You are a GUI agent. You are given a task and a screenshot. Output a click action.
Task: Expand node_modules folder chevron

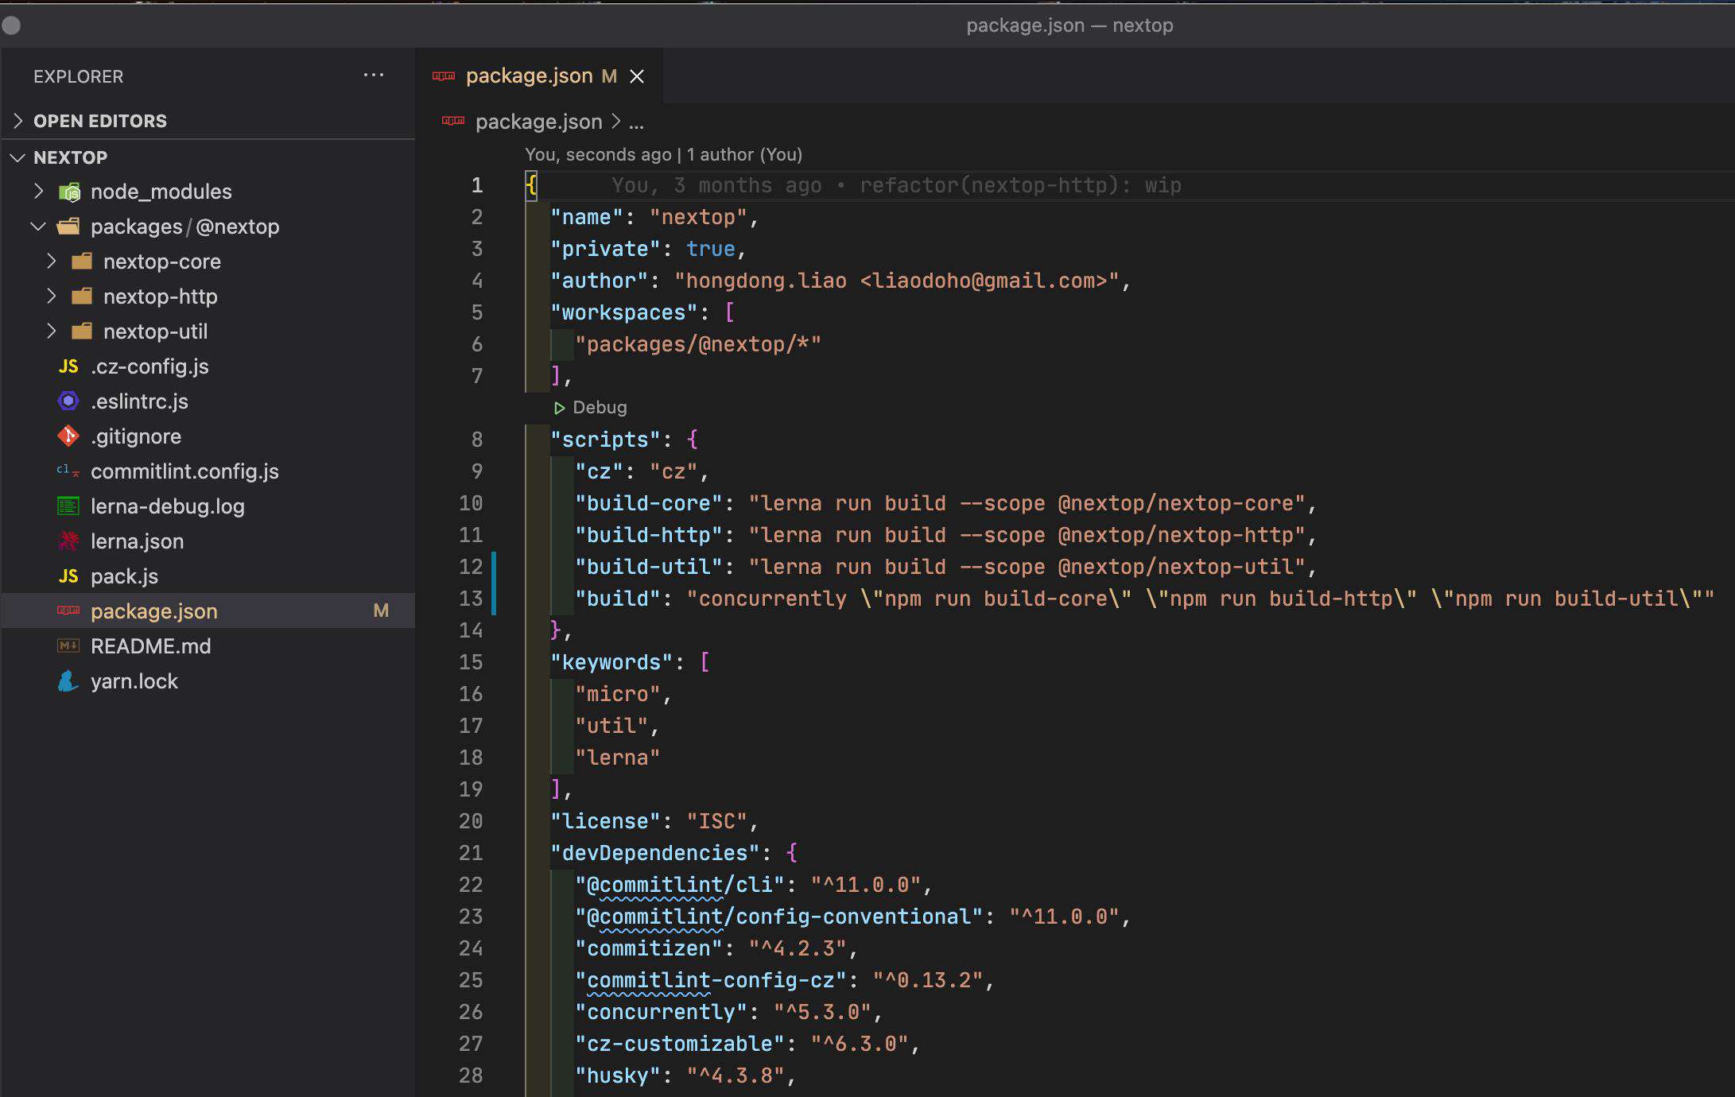point(38,192)
